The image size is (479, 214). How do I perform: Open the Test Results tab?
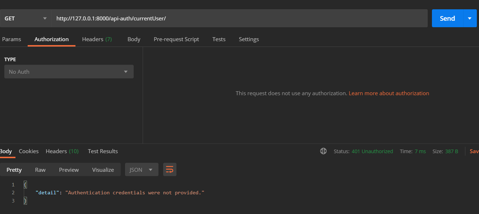[x=103, y=151]
